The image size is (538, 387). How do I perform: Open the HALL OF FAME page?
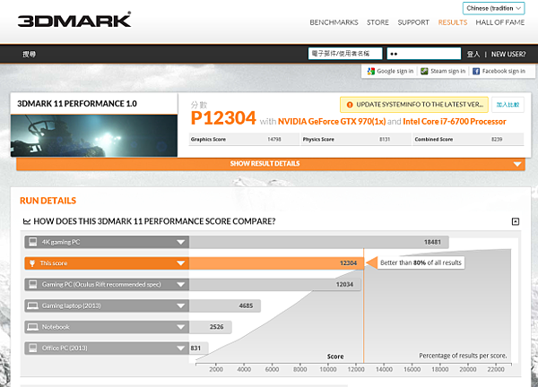[500, 22]
